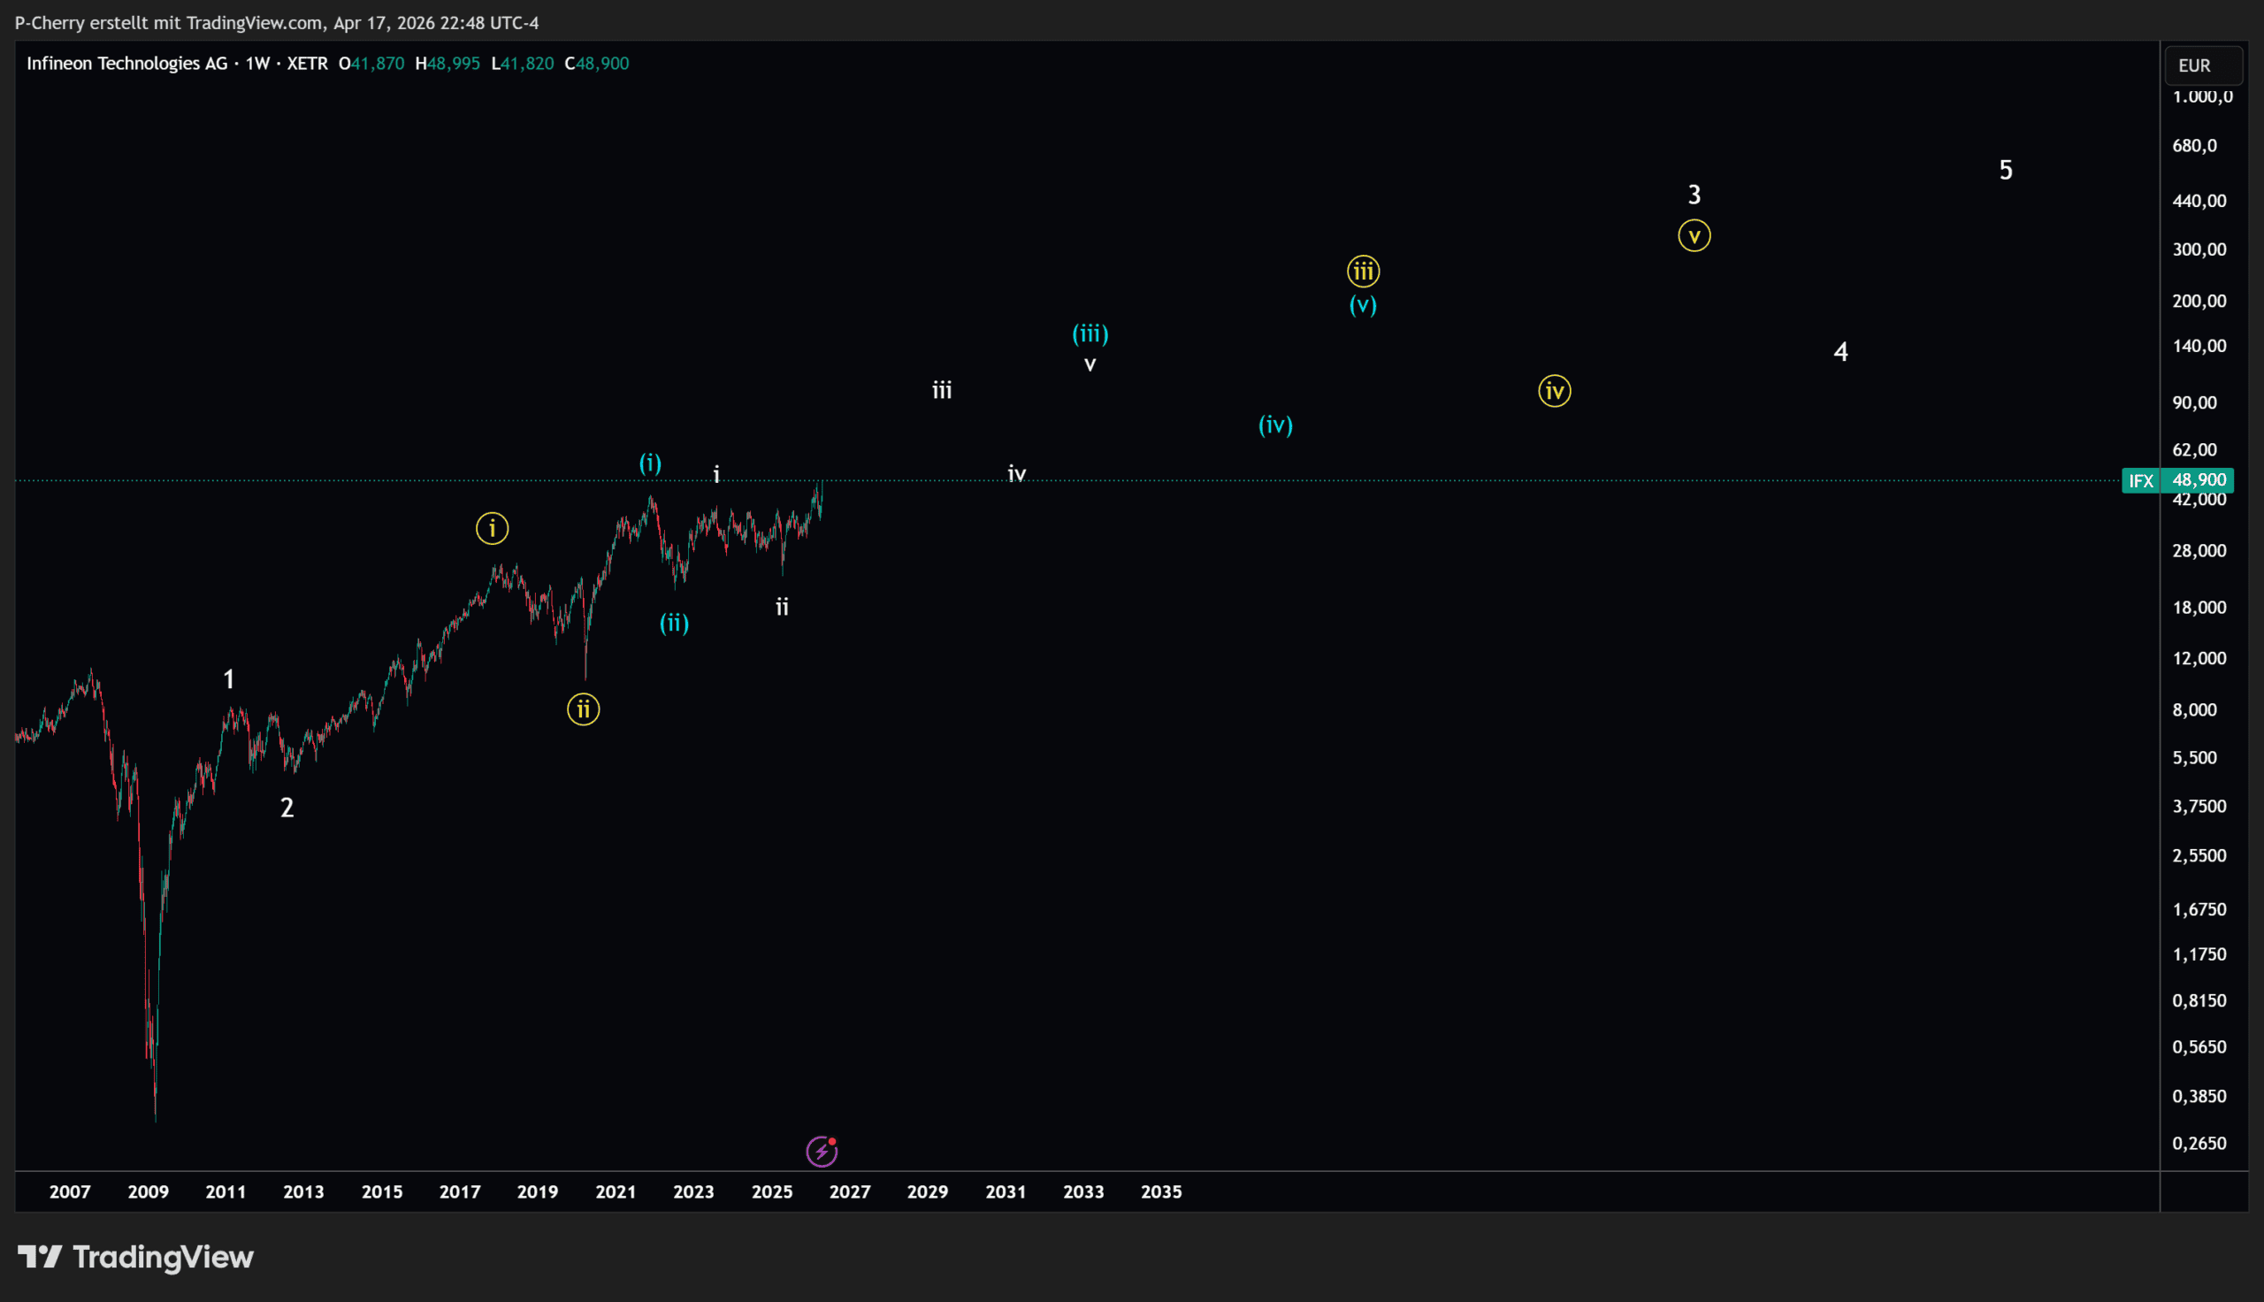Image resolution: width=2264 pixels, height=1302 pixels.
Task: Select the yellow circled wave iv label
Action: tap(1555, 391)
